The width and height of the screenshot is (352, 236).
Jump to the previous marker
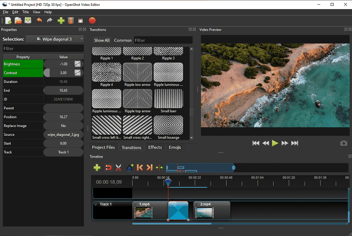click(x=140, y=168)
